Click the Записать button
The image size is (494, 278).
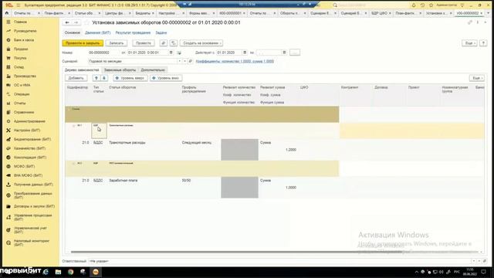(x=117, y=43)
